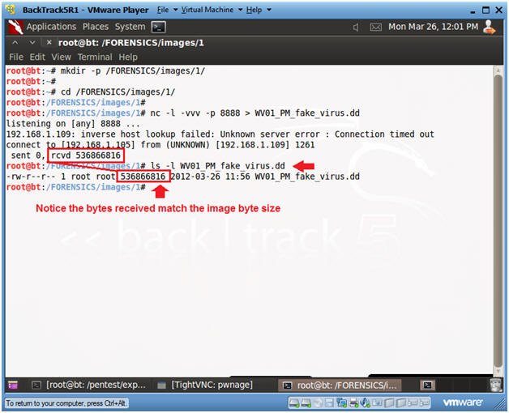Click the VMware Player logo in title bar
The image size is (509, 413).
[10, 10]
